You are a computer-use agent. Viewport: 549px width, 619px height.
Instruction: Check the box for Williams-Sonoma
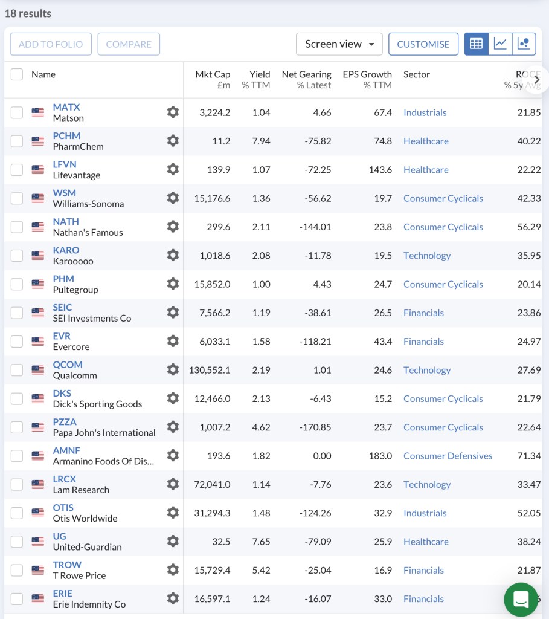[x=17, y=198]
